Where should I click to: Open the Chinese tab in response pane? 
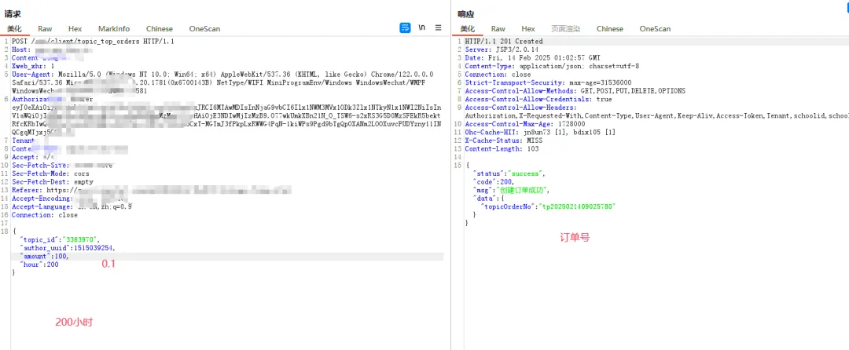point(610,28)
